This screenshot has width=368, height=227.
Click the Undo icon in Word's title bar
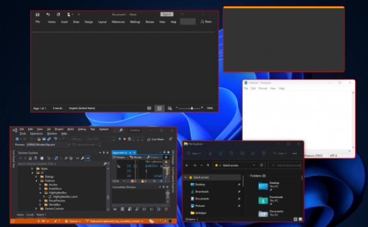pos(48,15)
